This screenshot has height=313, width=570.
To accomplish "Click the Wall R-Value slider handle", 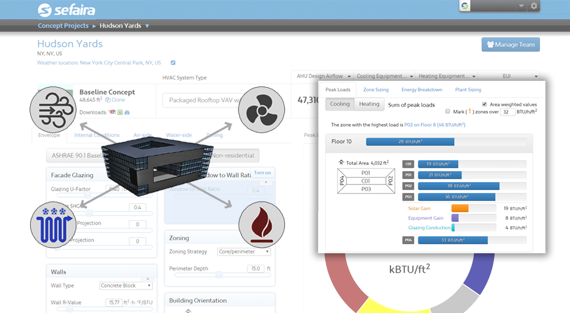I will 70,308.
